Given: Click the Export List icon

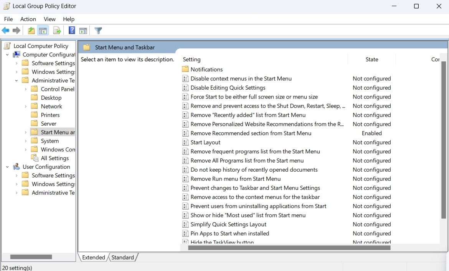Looking at the screenshot, I should [57, 30].
